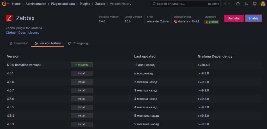Click the grafana signature badge
The height and width of the screenshot is (129, 267).
(x=212, y=22)
